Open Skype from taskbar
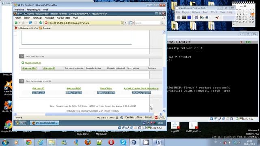260x146 pixels. click(123, 142)
